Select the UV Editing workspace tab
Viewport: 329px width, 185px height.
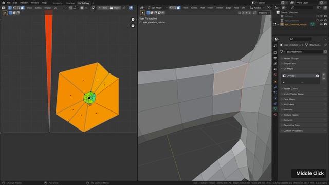tap(83, 3)
